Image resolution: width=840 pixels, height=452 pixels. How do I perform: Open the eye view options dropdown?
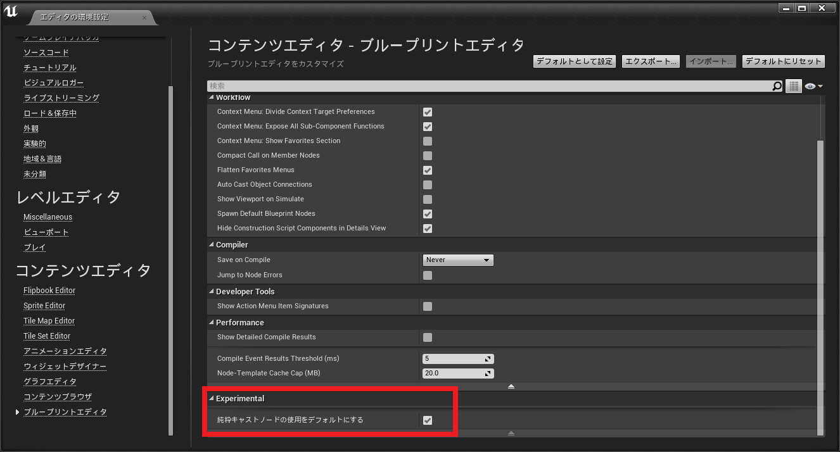(813, 86)
